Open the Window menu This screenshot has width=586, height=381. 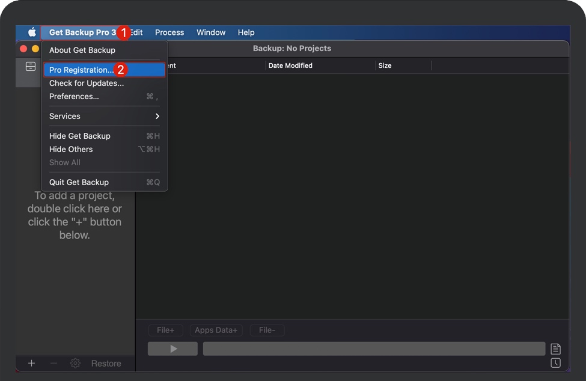click(211, 32)
